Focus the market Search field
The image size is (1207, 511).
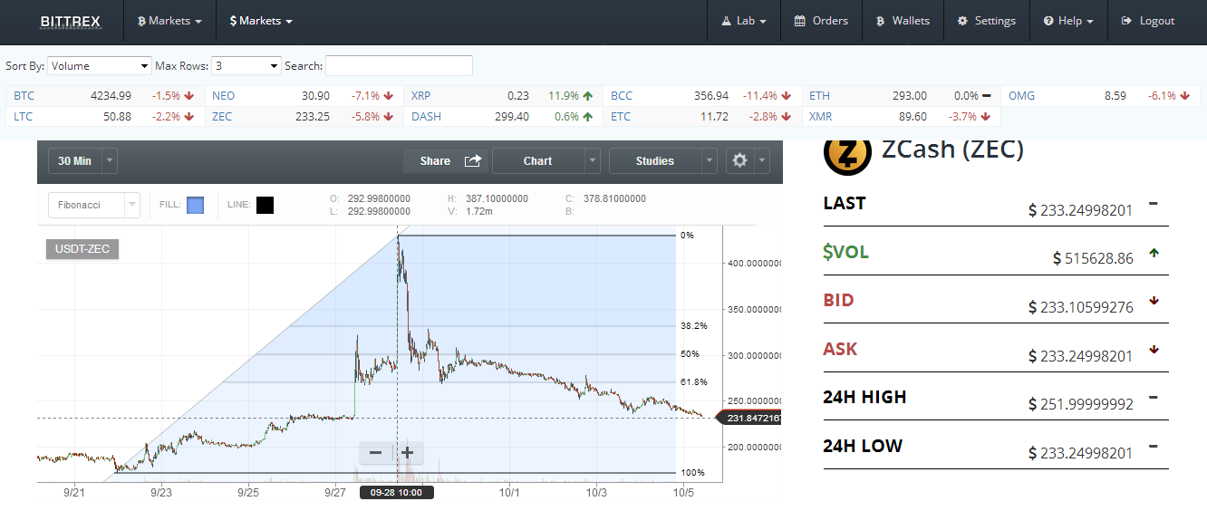(399, 65)
